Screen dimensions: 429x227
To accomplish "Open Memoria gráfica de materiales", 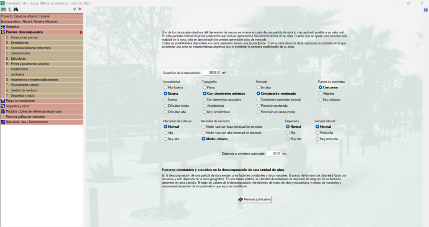I will (x=42, y=117).
